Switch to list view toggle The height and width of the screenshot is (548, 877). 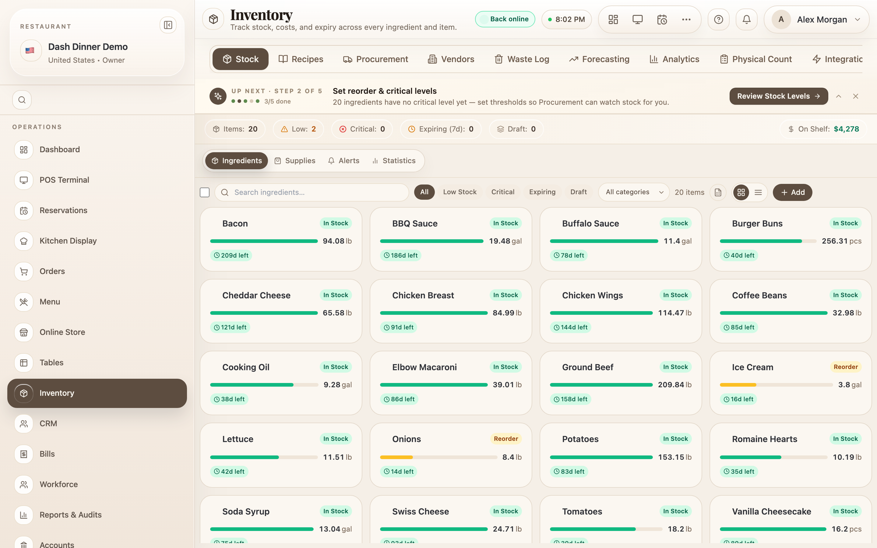point(758,192)
